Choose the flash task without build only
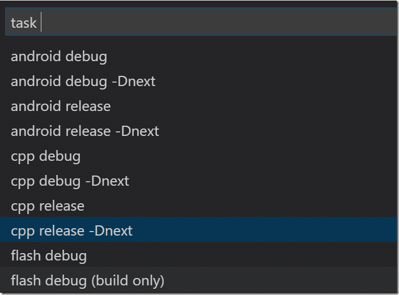Image resolution: width=399 pixels, height=295 pixels. 198,255
